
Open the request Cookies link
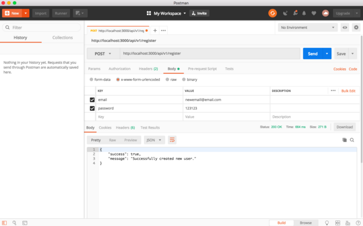pos(339,69)
